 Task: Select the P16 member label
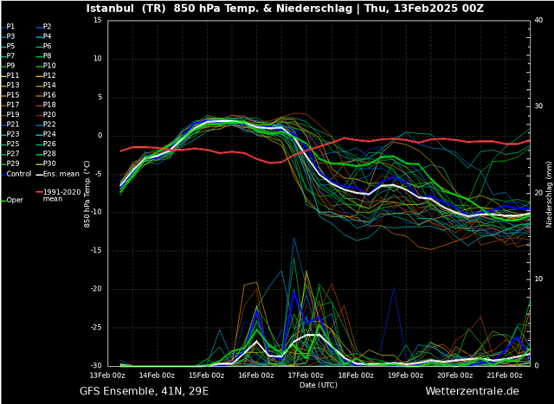(x=46, y=95)
